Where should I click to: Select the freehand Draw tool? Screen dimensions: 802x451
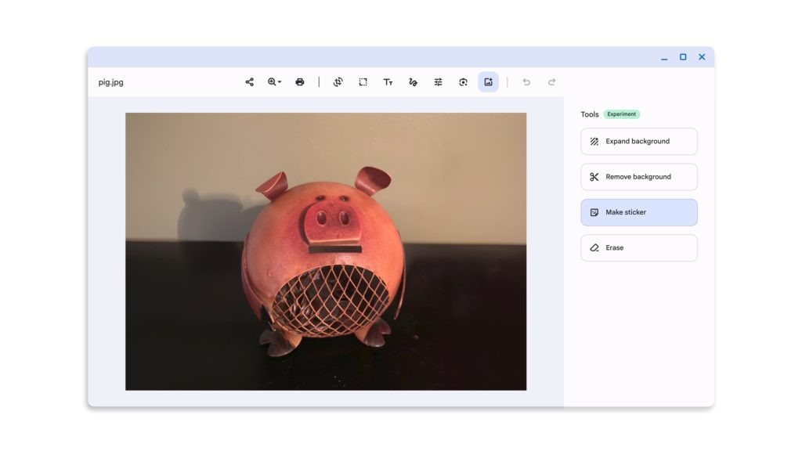(413, 82)
